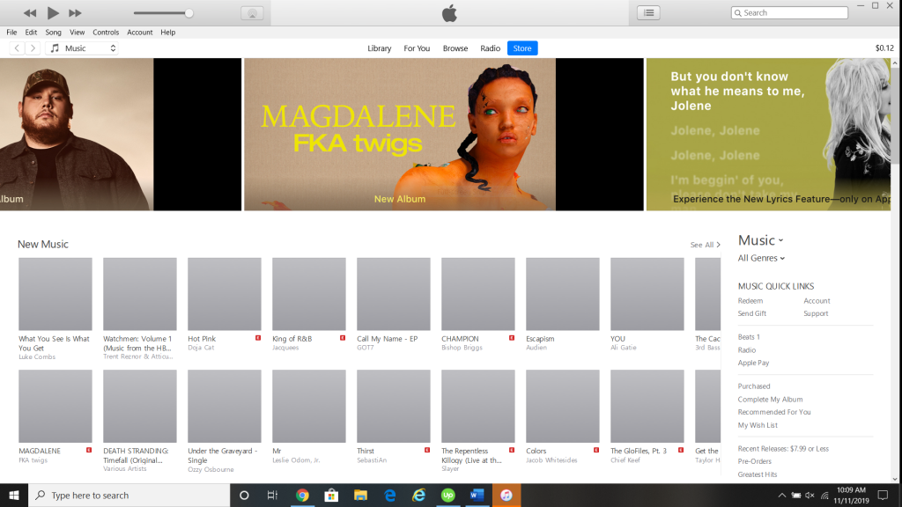The image size is (902, 507).
Task: Open the Help menu
Action: tap(168, 33)
